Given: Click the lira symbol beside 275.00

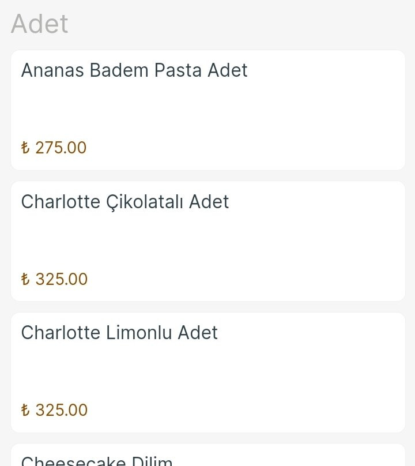Looking at the screenshot, I should point(25,148).
